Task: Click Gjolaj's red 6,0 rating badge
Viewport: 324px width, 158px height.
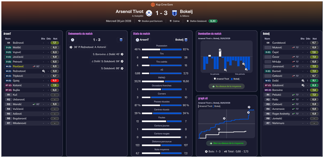Action: [54, 81]
